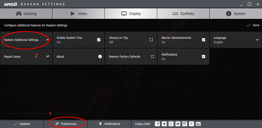
Task: Click the bell icon beside Notifications
Action: coord(100,124)
